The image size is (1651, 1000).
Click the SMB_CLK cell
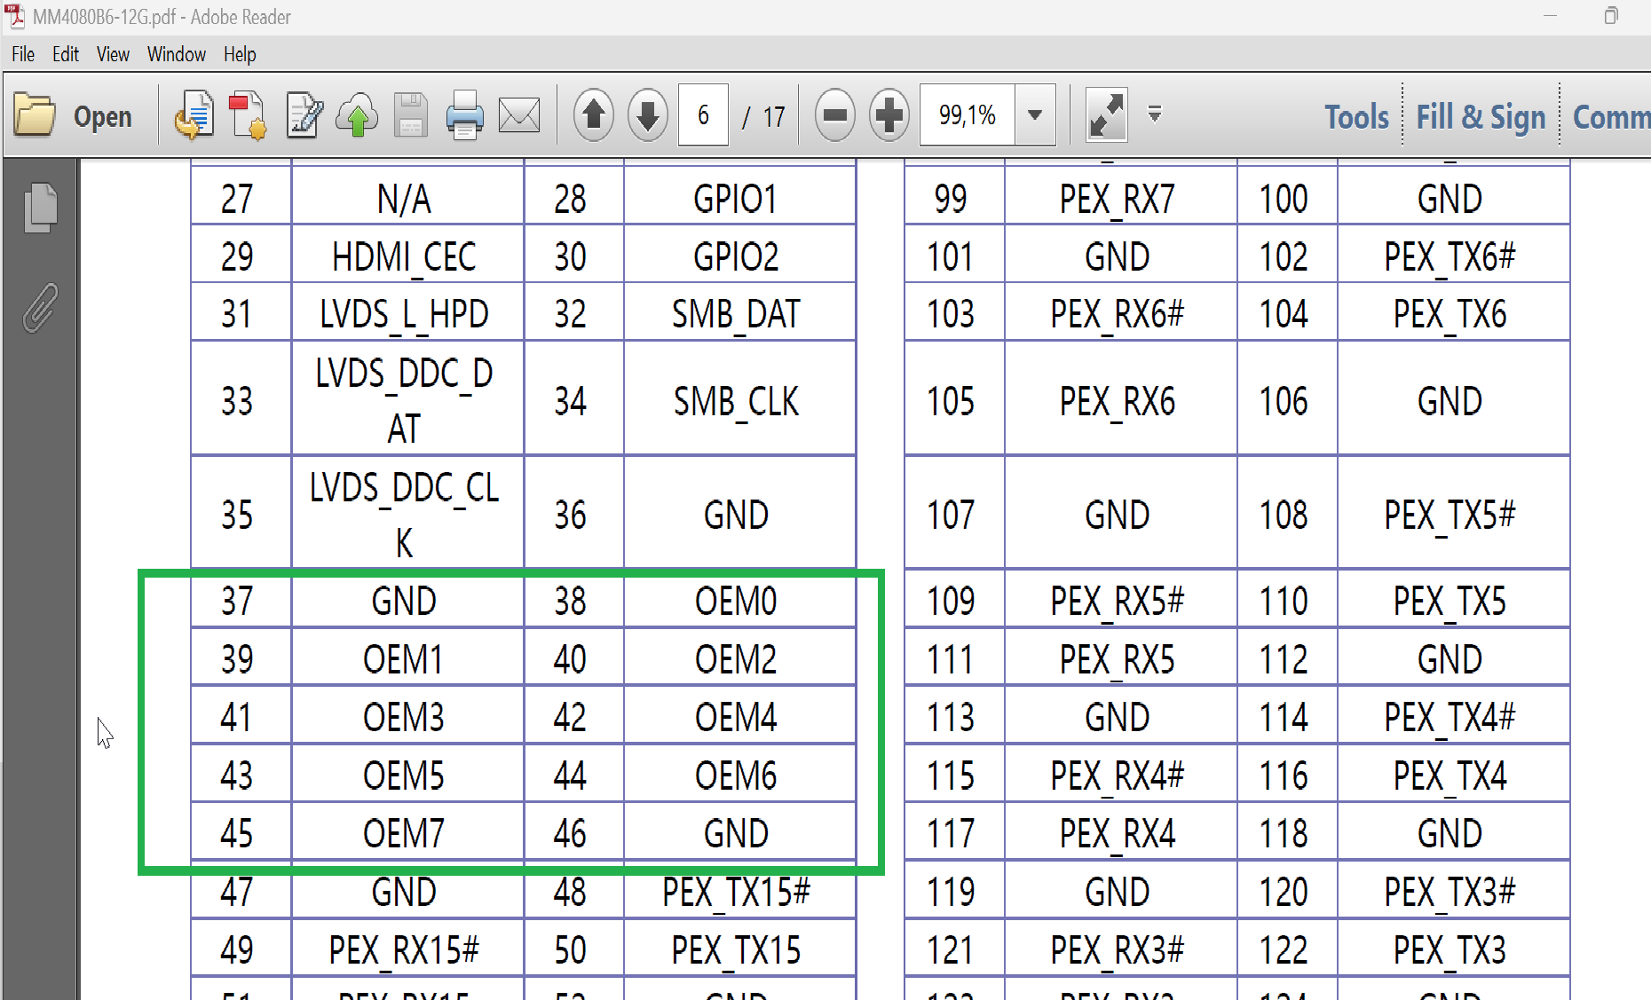coord(739,399)
